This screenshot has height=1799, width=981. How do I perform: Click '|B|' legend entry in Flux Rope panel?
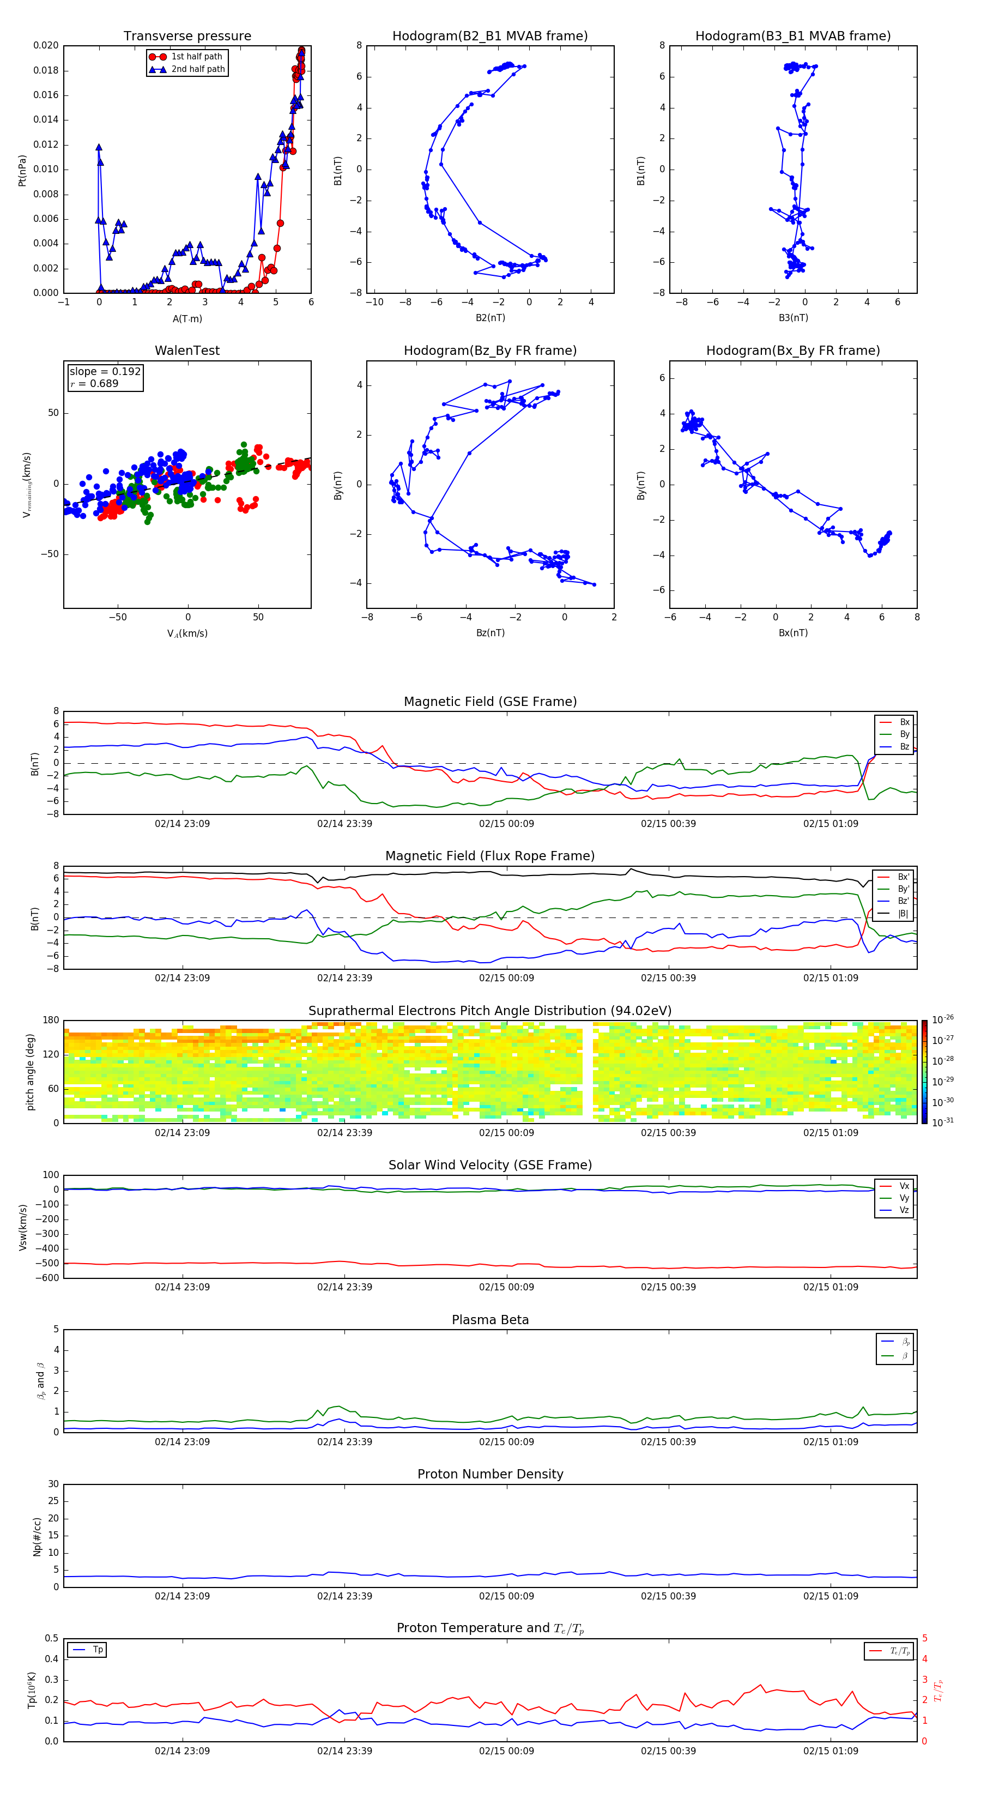tap(893, 914)
